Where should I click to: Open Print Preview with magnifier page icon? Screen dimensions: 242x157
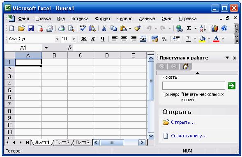coord(71,28)
